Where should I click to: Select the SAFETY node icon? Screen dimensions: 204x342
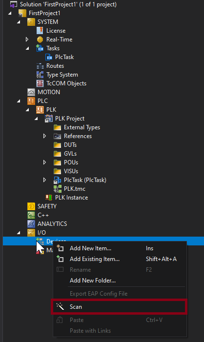point(31,206)
